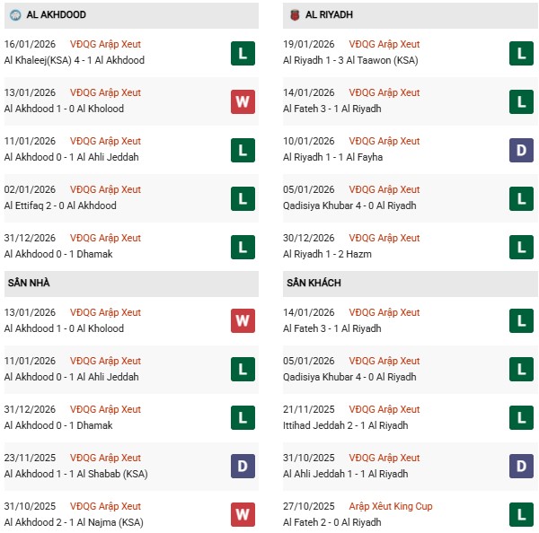Open the league link for the 16/01/2026 match
The height and width of the screenshot is (533, 539).
106,45
